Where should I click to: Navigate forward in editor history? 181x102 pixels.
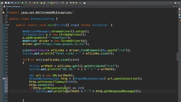coord(80,3)
